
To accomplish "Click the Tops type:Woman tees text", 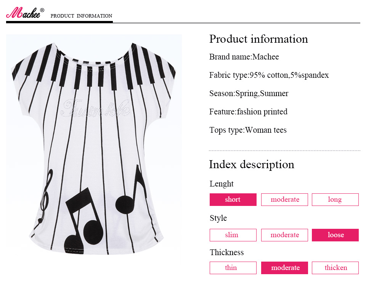I will pyautogui.click(x=248, y=130).
